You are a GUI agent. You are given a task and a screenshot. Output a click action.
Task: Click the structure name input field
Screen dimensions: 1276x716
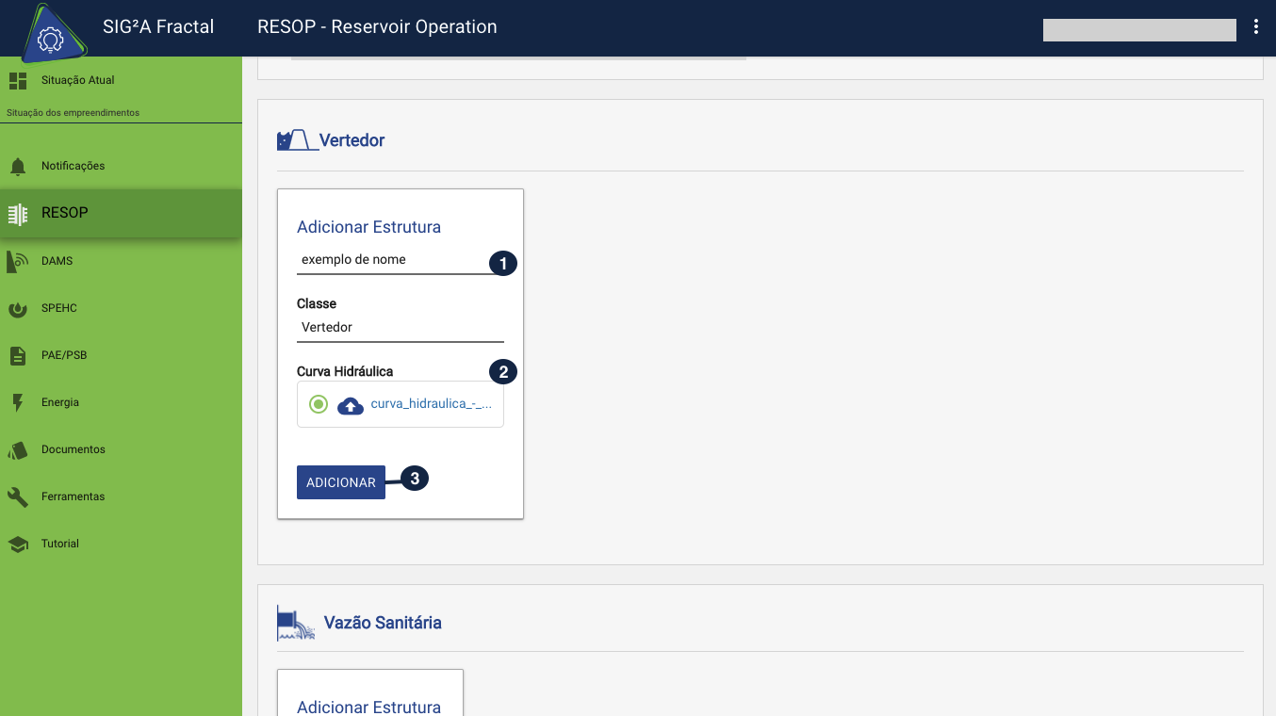click(391, 260)
